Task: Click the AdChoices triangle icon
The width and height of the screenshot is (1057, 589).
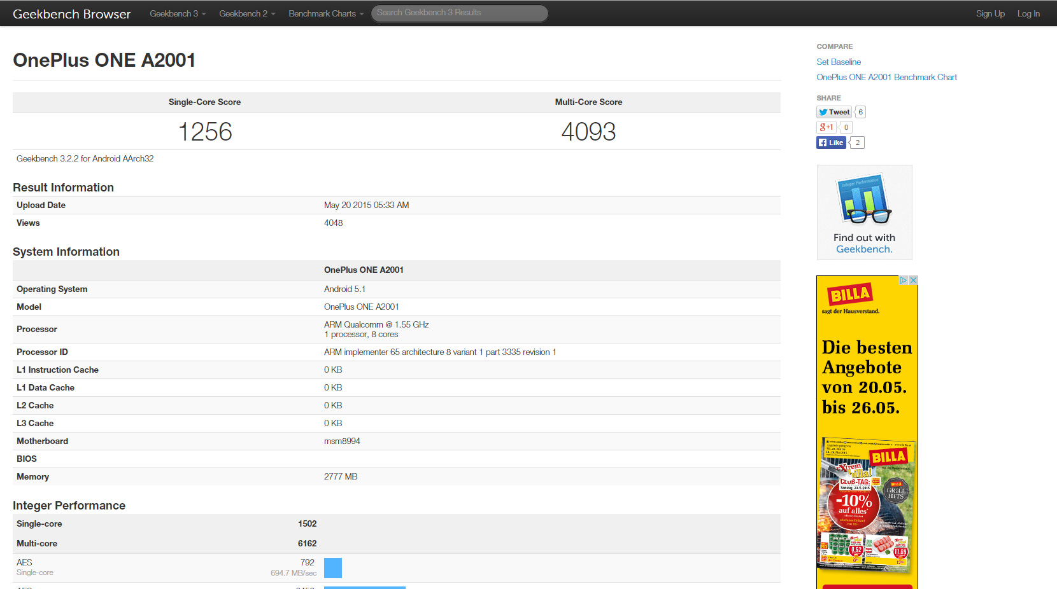Action: [903, 280]
